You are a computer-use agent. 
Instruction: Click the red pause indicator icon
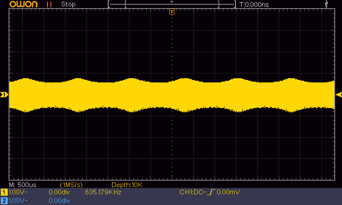pos(50,4)
